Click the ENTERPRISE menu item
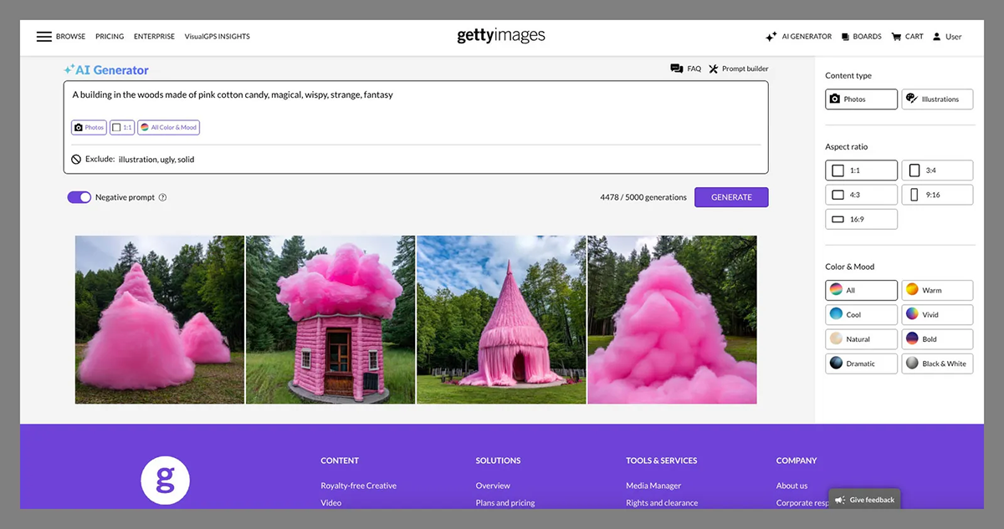The height and width of the screenshot is (529, 1004). tap(154, 36)
